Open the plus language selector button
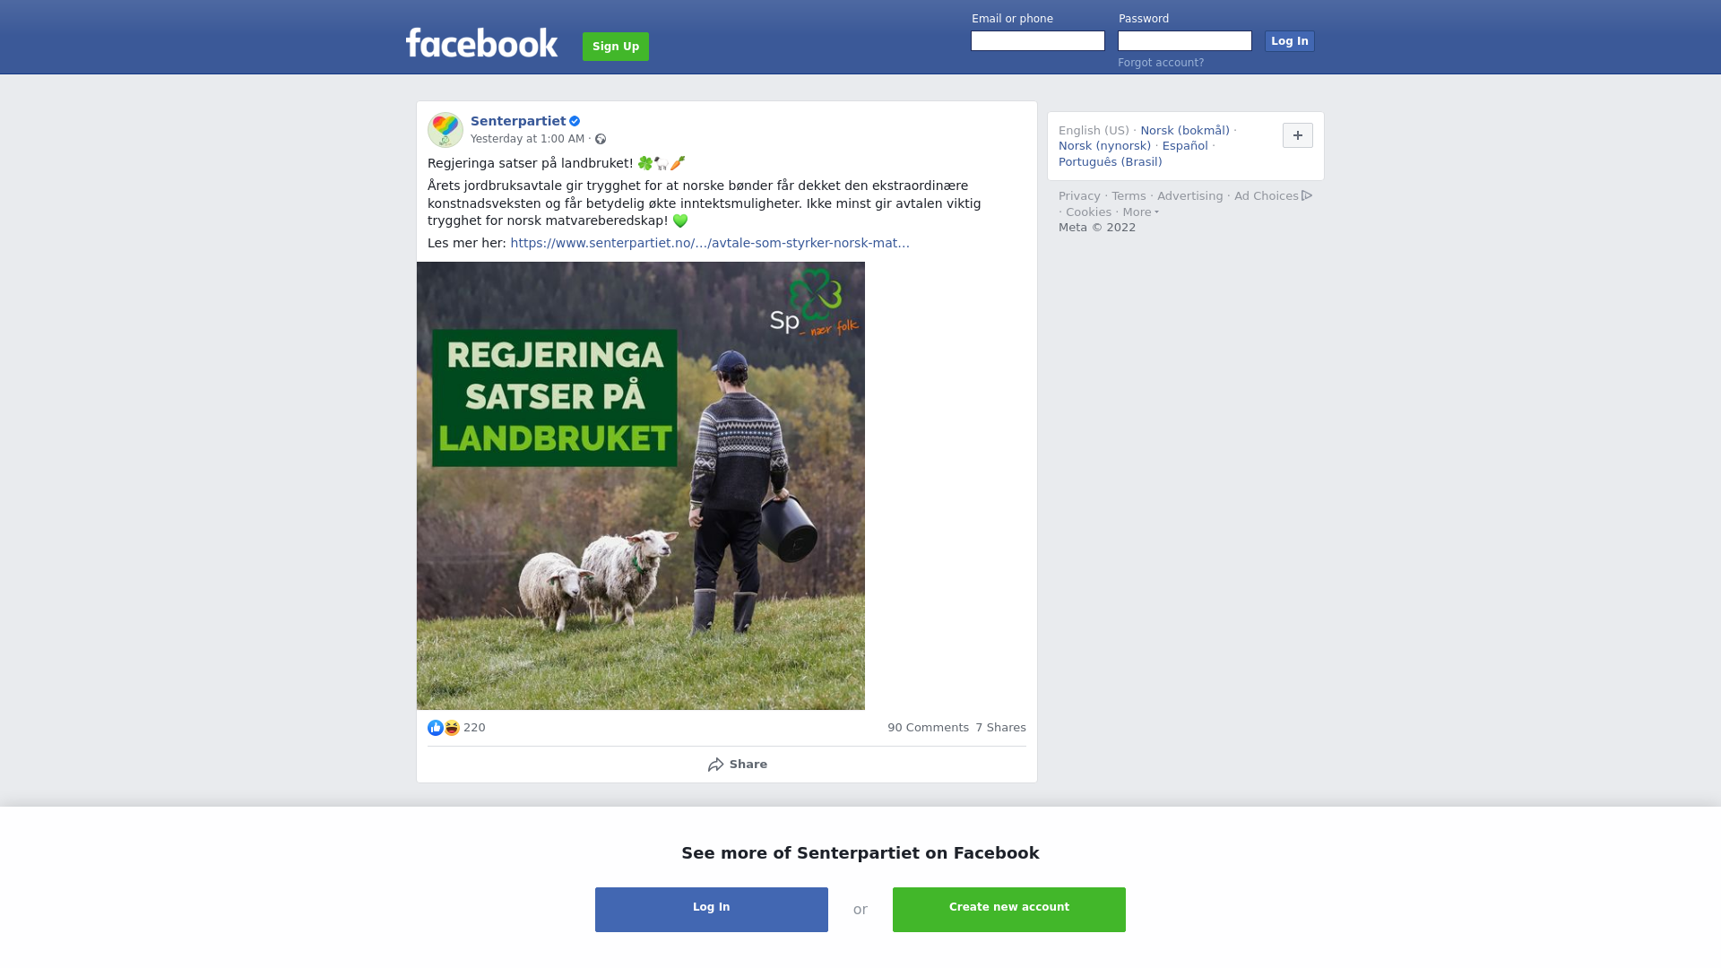 point(1298,135)
